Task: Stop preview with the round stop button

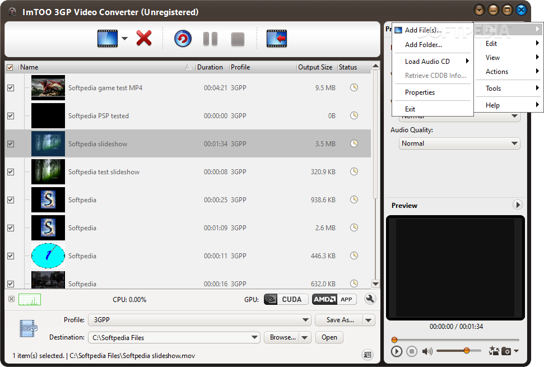Action: (412, 351)
